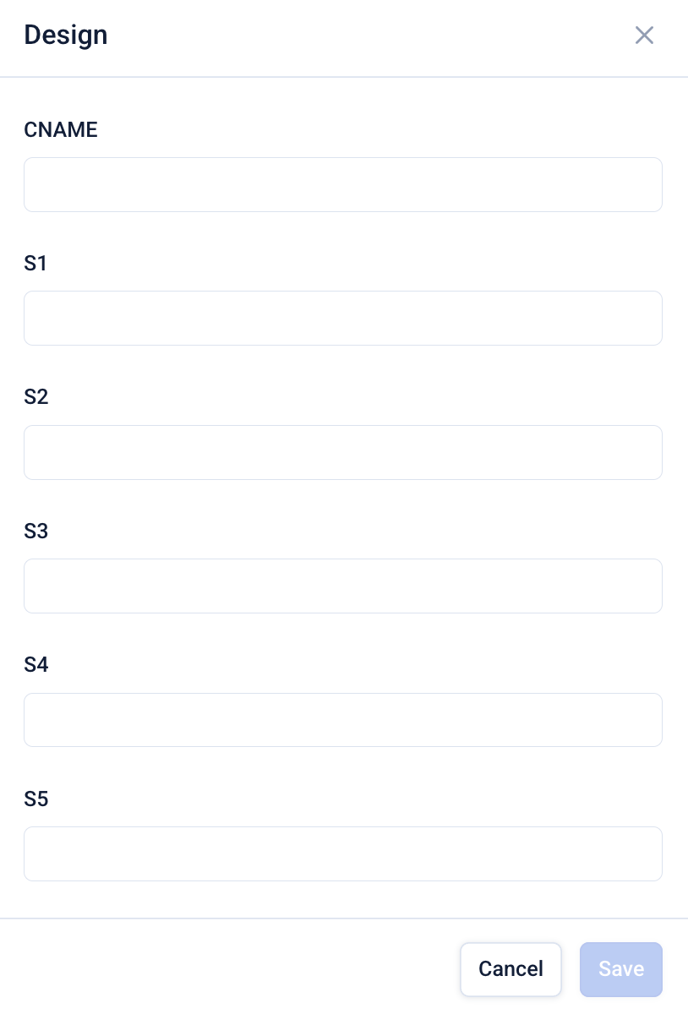688x1014 pixels.
Task: Place cursor in the S5 field
Action: [342, 853]
